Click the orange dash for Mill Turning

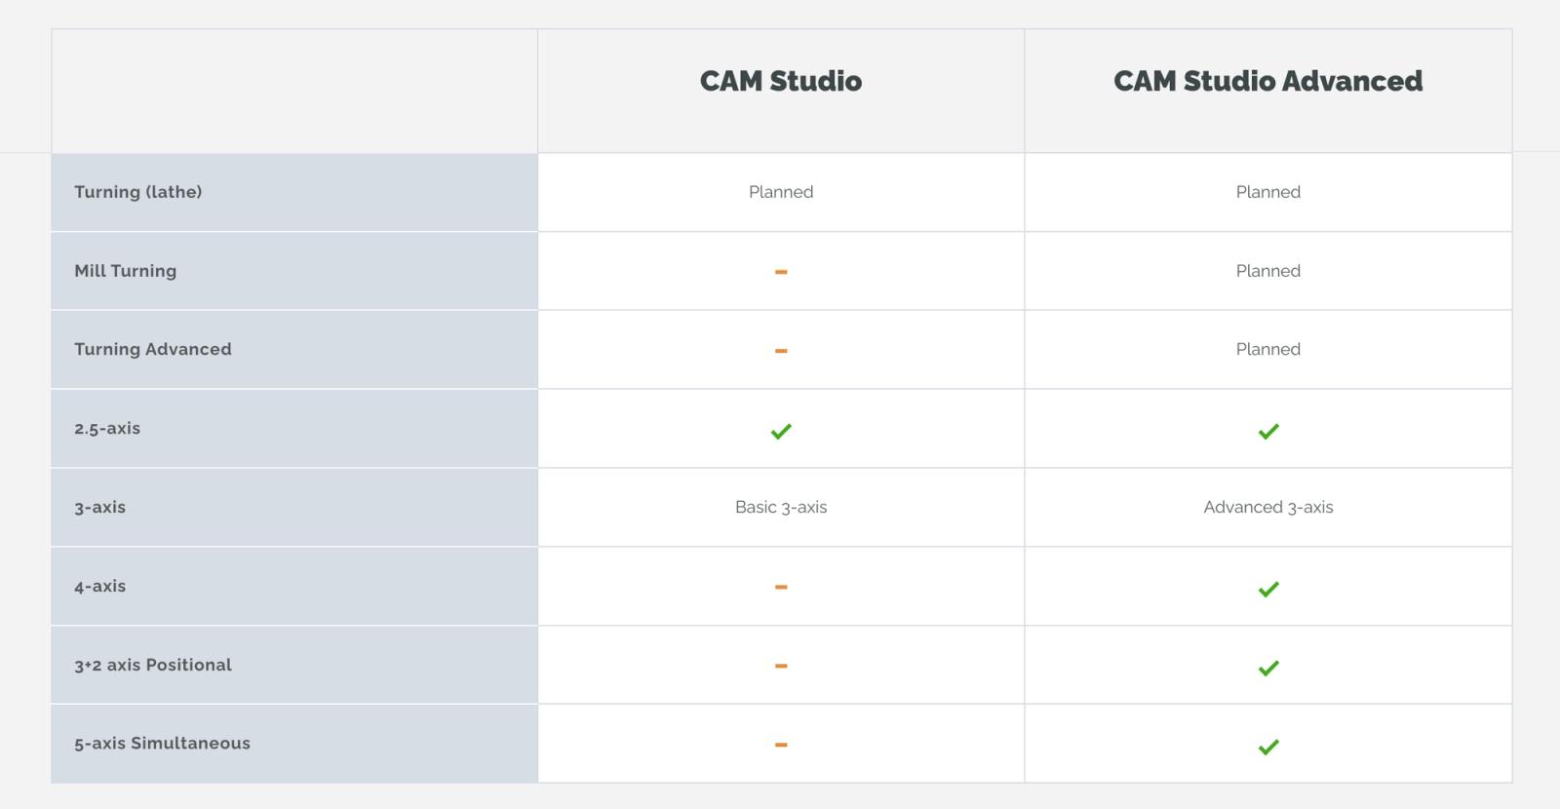point(781,272)
